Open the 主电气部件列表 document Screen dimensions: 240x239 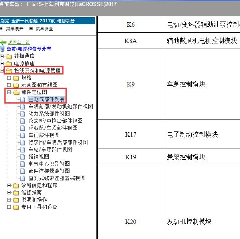click(x=46, y=99)
